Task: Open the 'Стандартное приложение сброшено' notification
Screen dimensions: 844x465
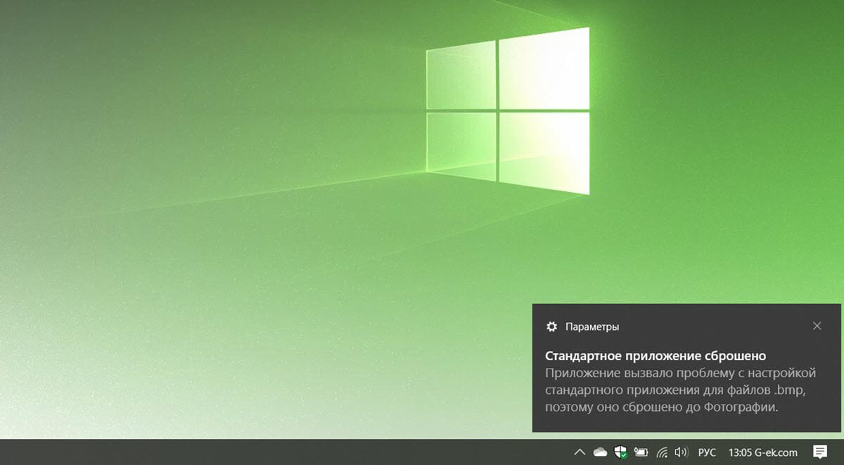Action: click(656, 356)
